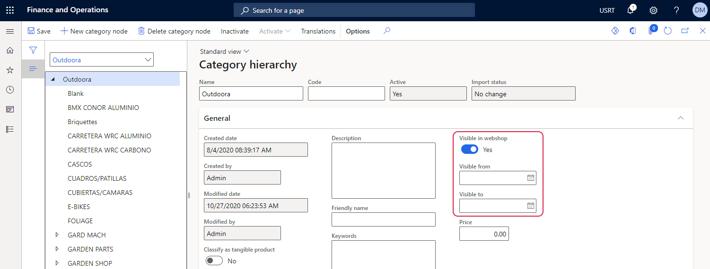Click the Save button
710x269 pixels.
tap(39, 31)
